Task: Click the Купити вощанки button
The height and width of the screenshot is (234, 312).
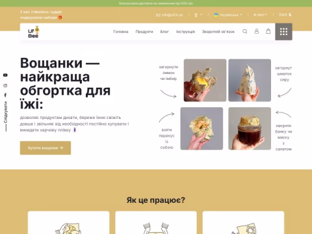Action: pyautogui.click(x=45, y=148)
